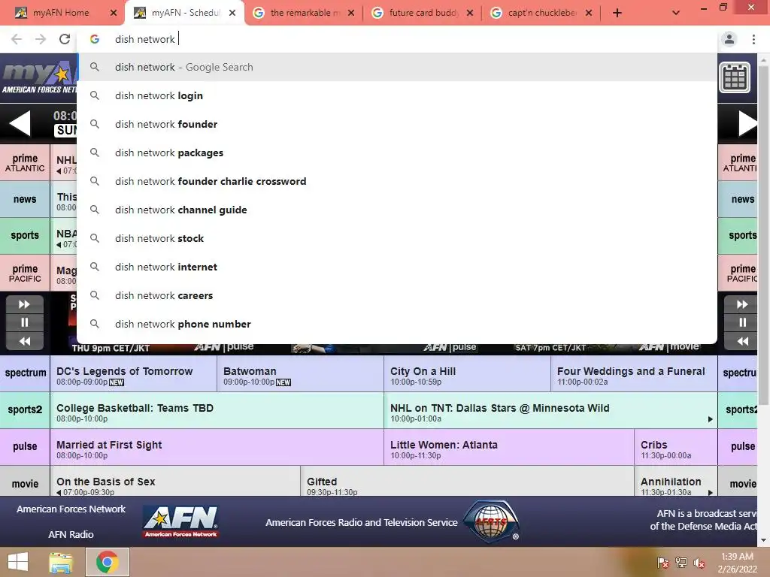
Task: Click rewind on the left promo controls
Action: pyautogui.click(x=25, y=341)
